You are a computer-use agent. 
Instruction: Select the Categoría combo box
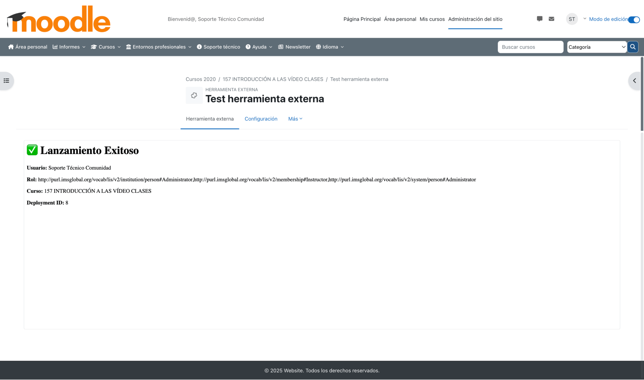pos(597,47)
